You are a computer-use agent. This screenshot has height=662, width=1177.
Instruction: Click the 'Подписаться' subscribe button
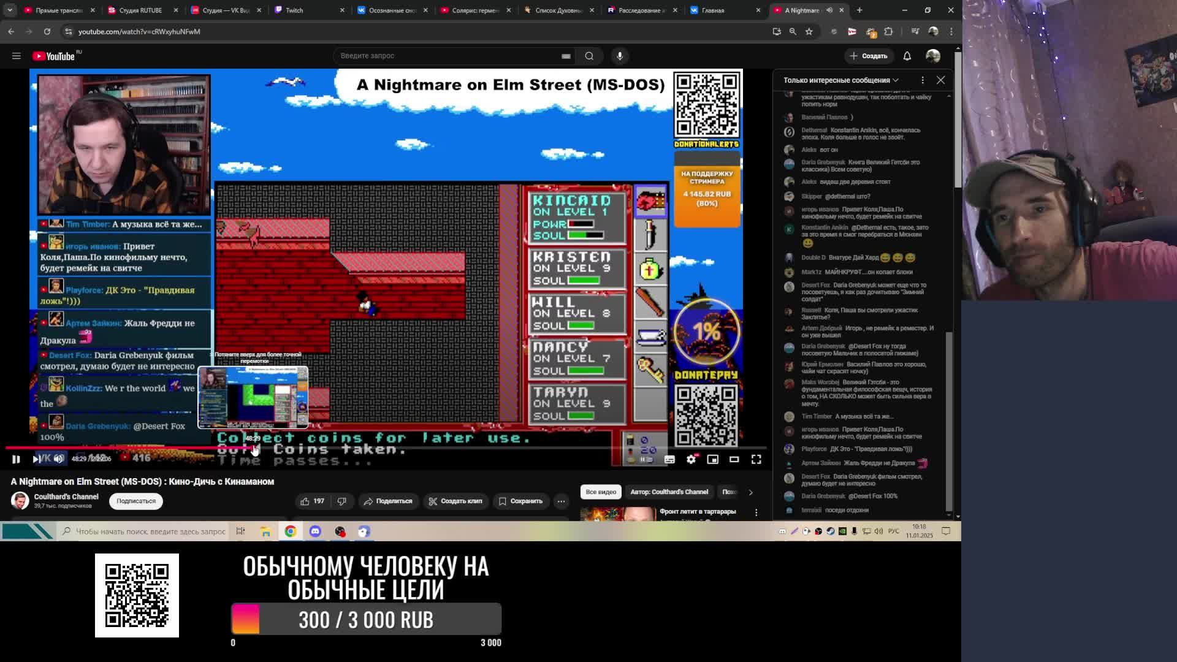coord(136,501)
